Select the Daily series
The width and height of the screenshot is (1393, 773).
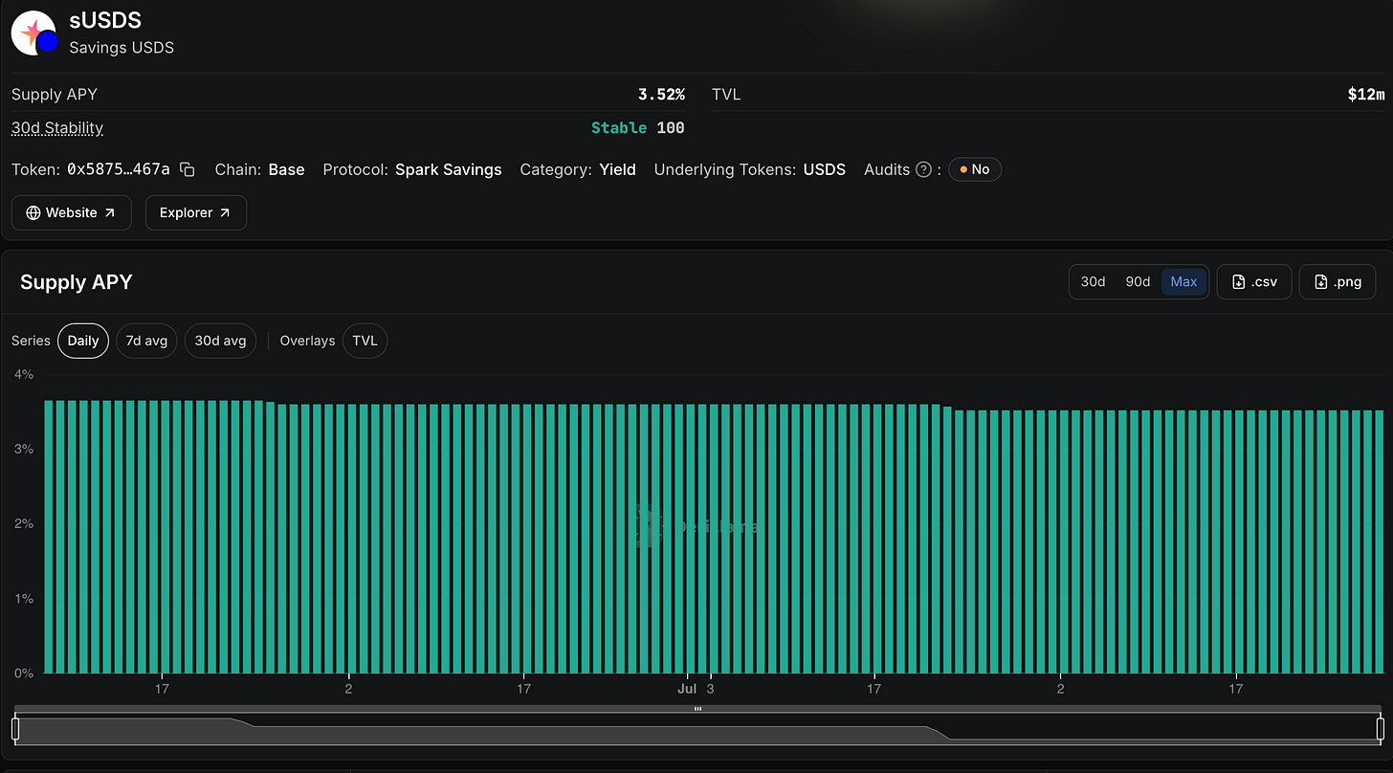click(83, 341)
